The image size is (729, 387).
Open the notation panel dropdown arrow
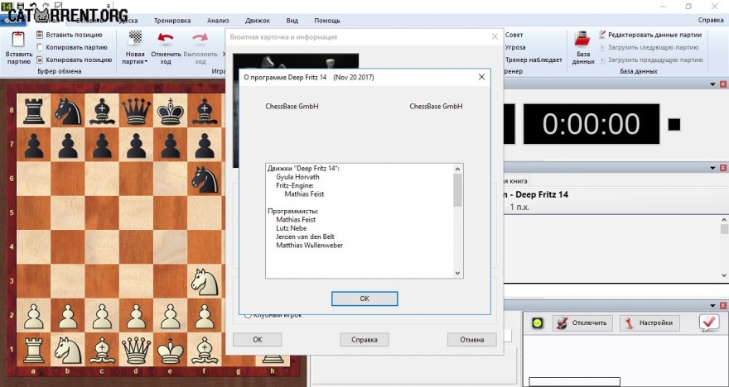pyautogui.click(x=712, y=168)
